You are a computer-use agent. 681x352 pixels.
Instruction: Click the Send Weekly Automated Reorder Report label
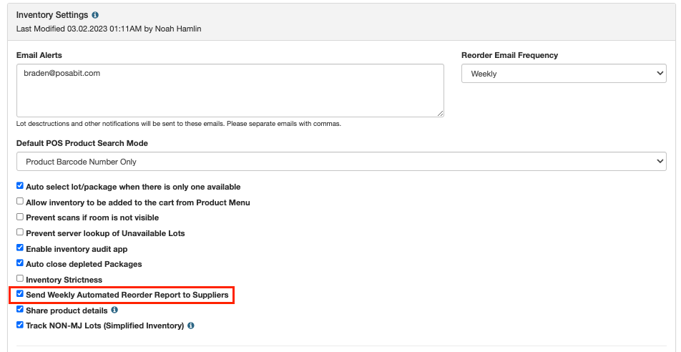coord(127,295)
